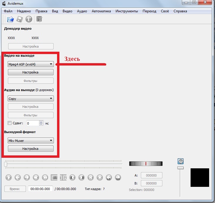Image resolution: width=215 pixels, height=203 pixels.
Task: Click the Время button
Action: click(x=15, y=189)
